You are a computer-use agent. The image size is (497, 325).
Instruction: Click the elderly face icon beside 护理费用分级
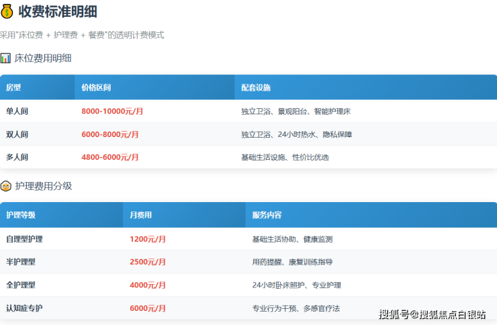coord(6,186)
